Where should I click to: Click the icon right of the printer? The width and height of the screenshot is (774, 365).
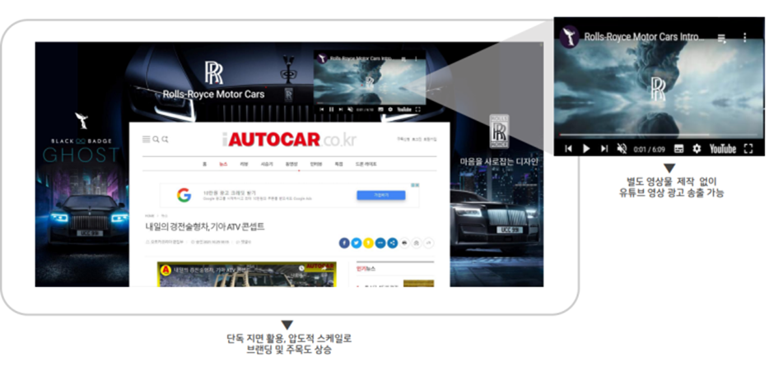point(417,243)
